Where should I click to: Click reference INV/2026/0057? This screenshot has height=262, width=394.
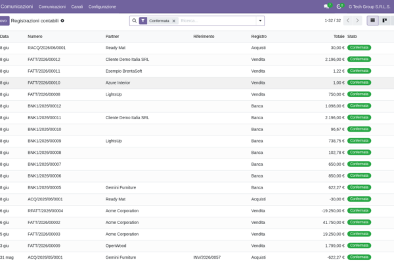[x=207, y=257]
